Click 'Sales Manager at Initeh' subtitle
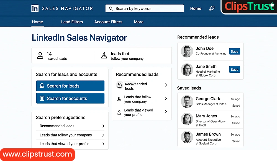Screen dimensions: 277x161 pyautogui.click(x=211, y=104)
